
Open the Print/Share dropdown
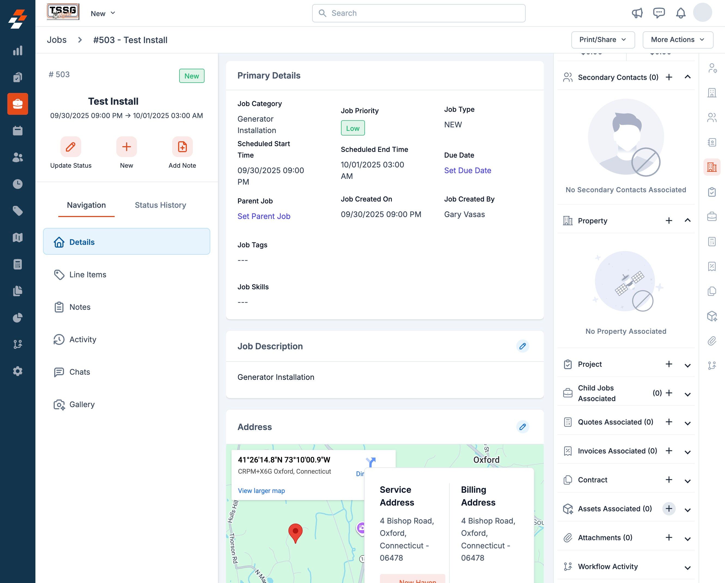tap(603, 40)
